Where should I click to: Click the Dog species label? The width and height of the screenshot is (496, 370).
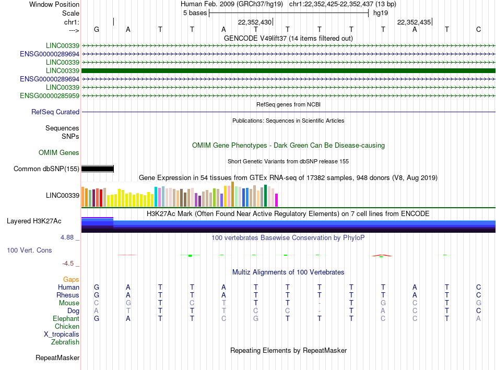pyautogui.click(x=73, y=311)
